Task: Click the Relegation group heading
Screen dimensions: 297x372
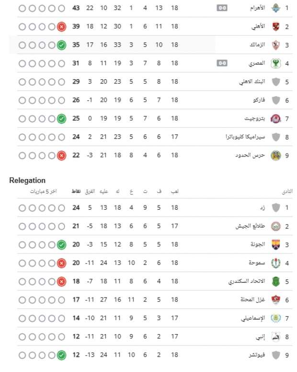Action: tap(27, 180)
